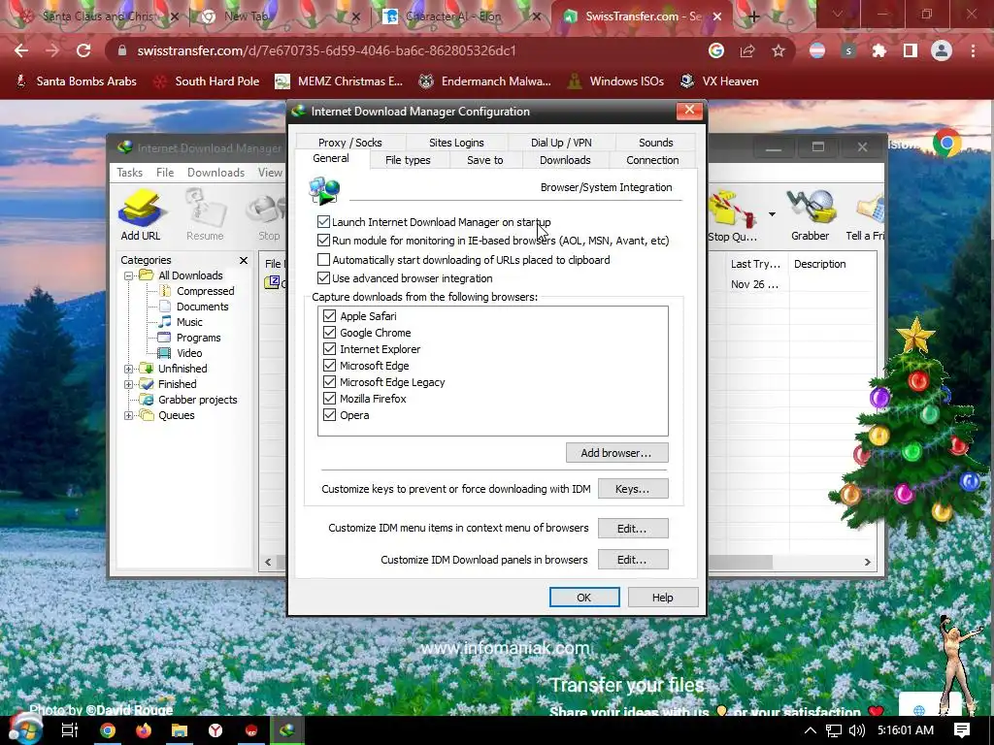994x745 pixels.
Task: Click Edit... for context menu items
Action: click(633, 529)
